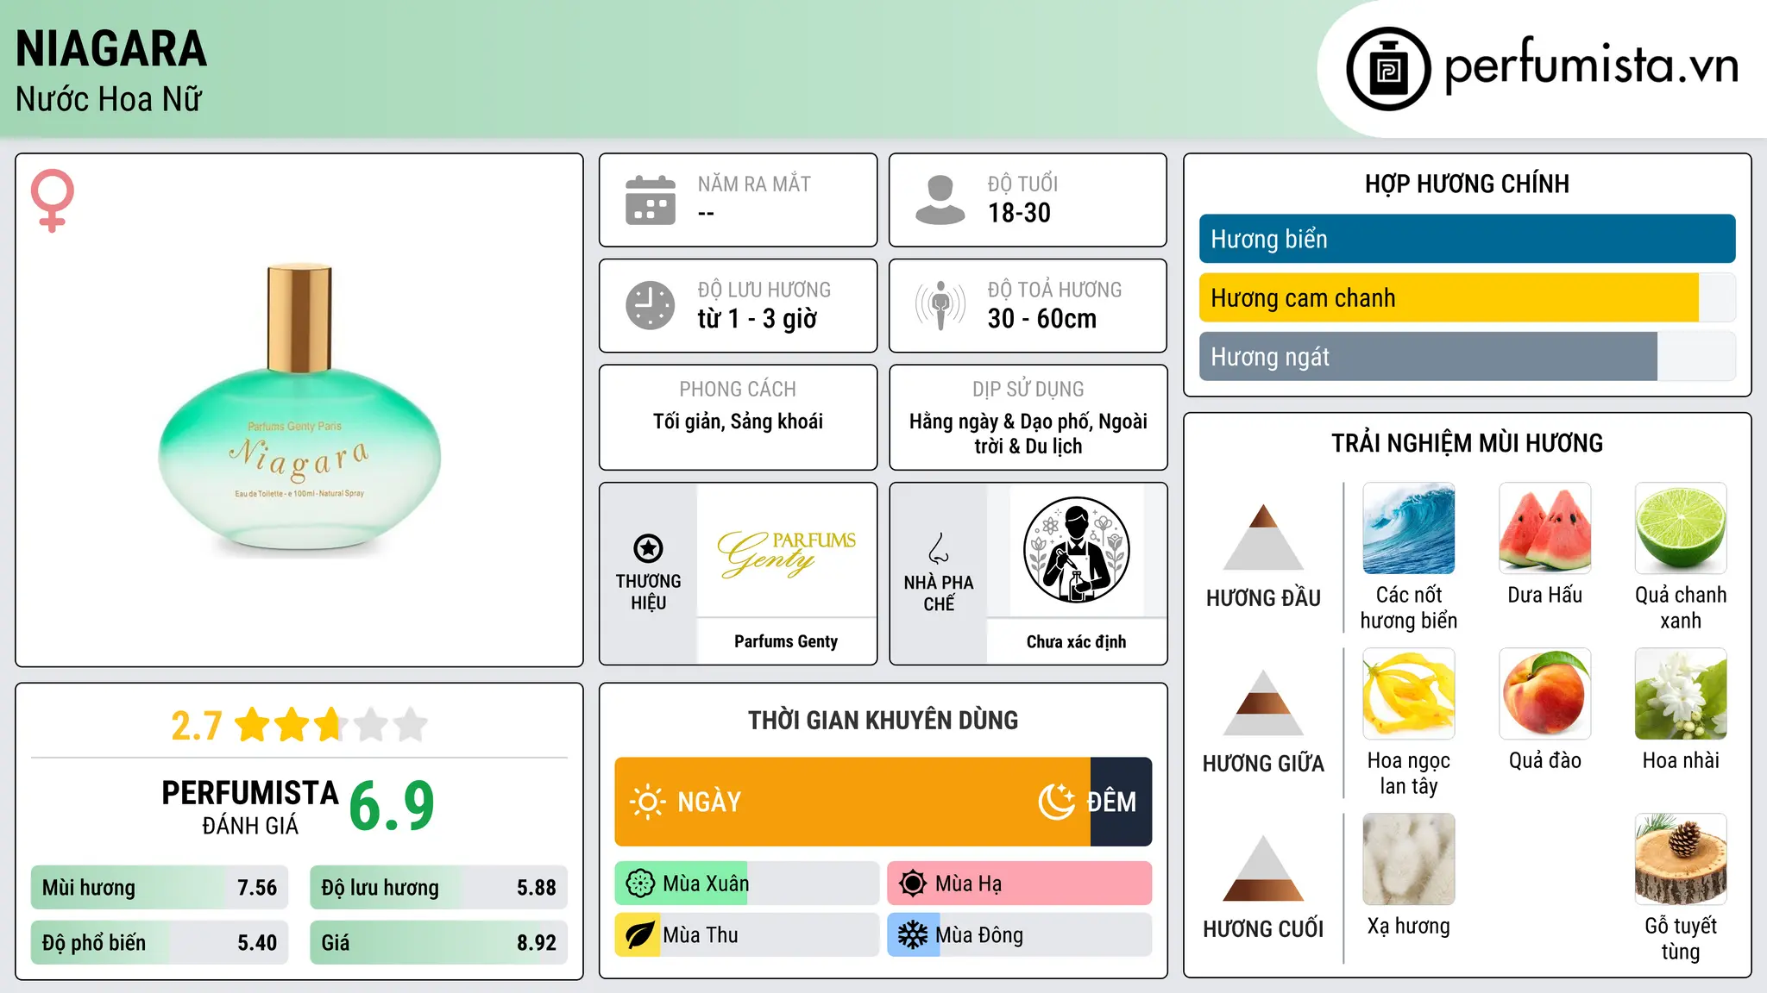Select the Xạ hương musk thumbnail

coord(1409,859)
